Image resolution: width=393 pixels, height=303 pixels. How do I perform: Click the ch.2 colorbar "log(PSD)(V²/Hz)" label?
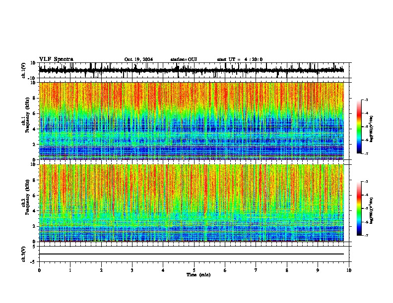coord(372,210)
